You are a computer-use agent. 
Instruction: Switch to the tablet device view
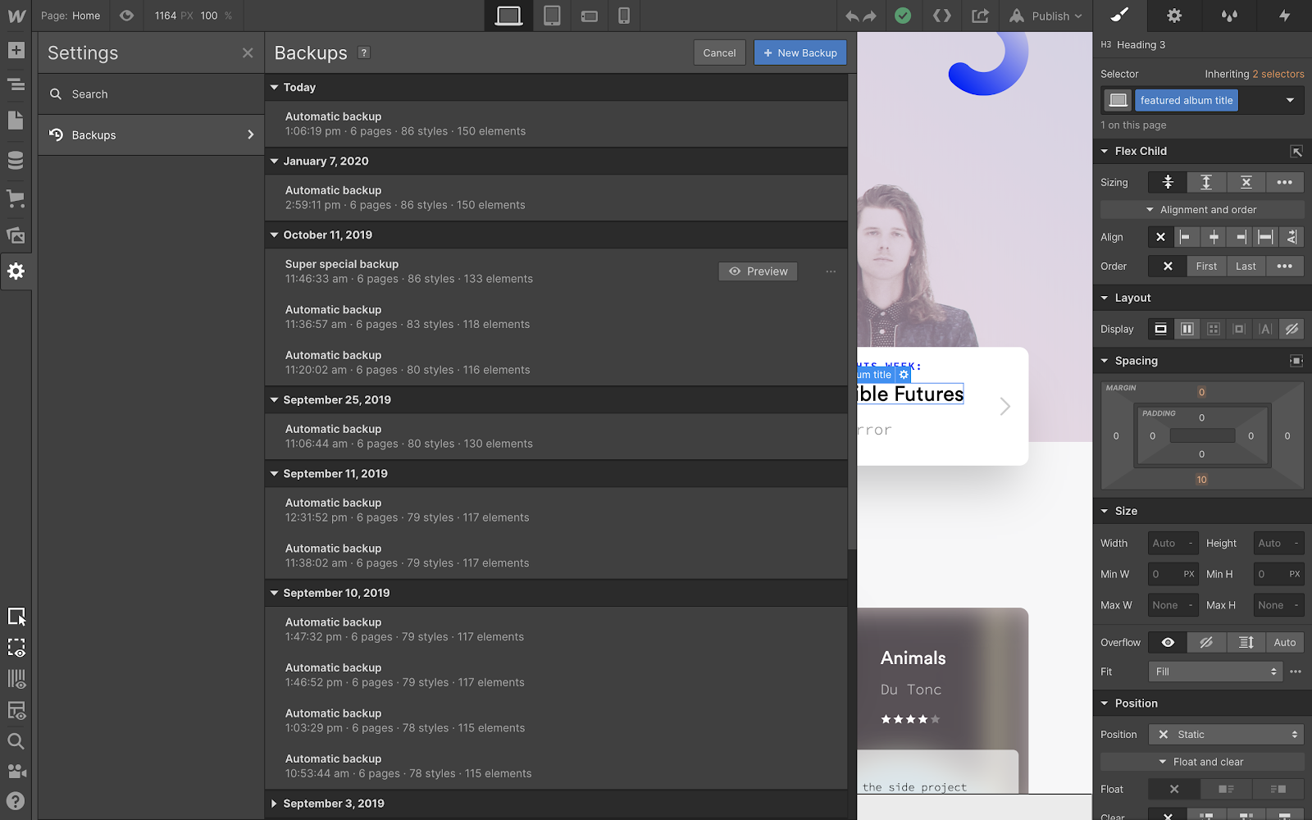[552, 16]
